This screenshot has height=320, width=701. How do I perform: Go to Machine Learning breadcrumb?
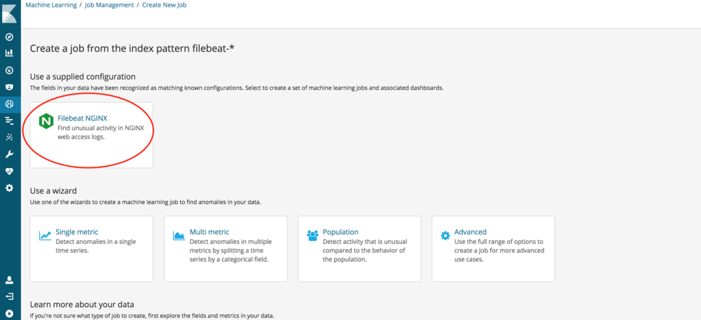pyautogui.click(x=51, y=5)
